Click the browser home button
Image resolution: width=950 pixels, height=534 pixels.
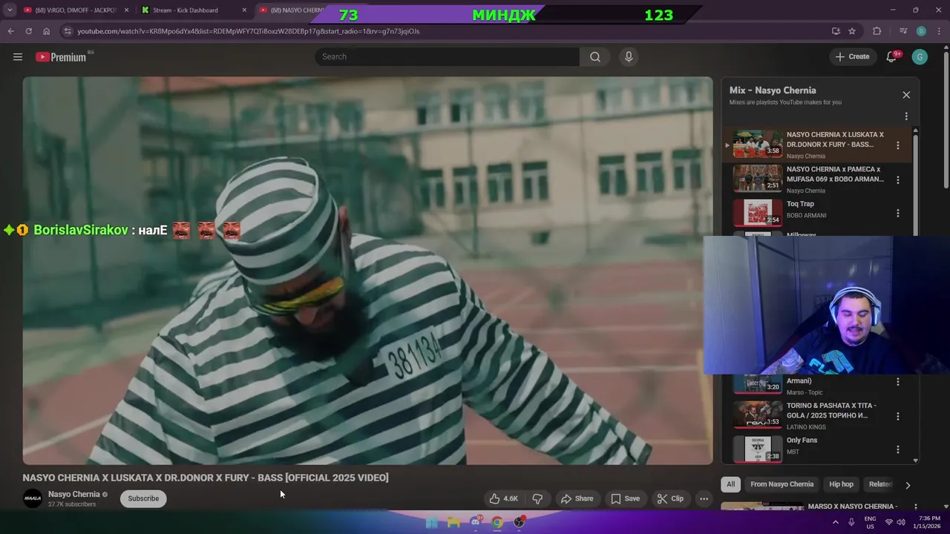(x=46, y=31)
